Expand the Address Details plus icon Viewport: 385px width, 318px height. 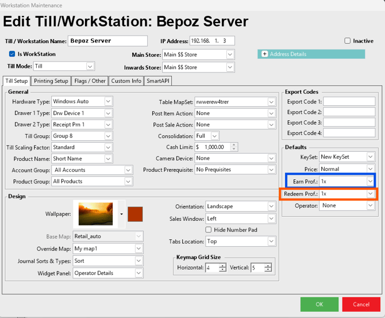tap(265, 54)
